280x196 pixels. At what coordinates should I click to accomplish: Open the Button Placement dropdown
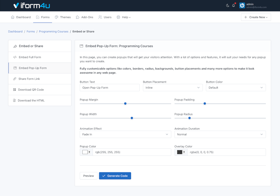pos(173,88)
